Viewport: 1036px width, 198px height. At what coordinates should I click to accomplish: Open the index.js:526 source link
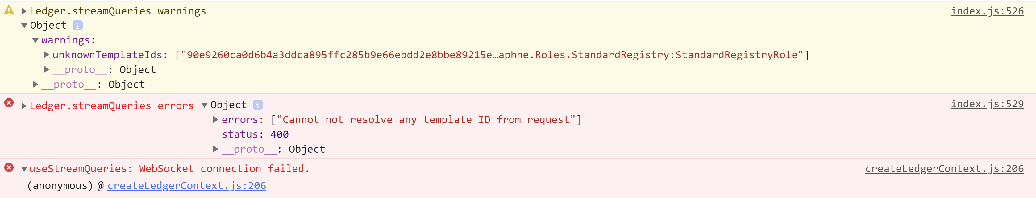pos(987,11)
